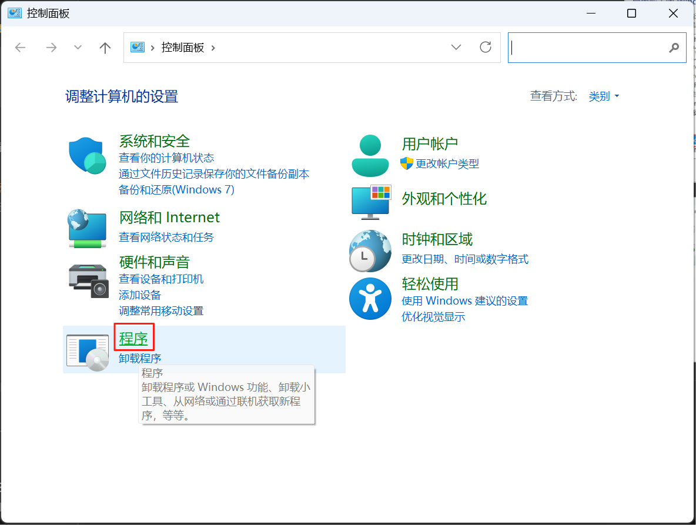Expand chevron before 控制面板 in breadcrumb
Viewport: 696px width, 525px height.
(x=152, y=48)
